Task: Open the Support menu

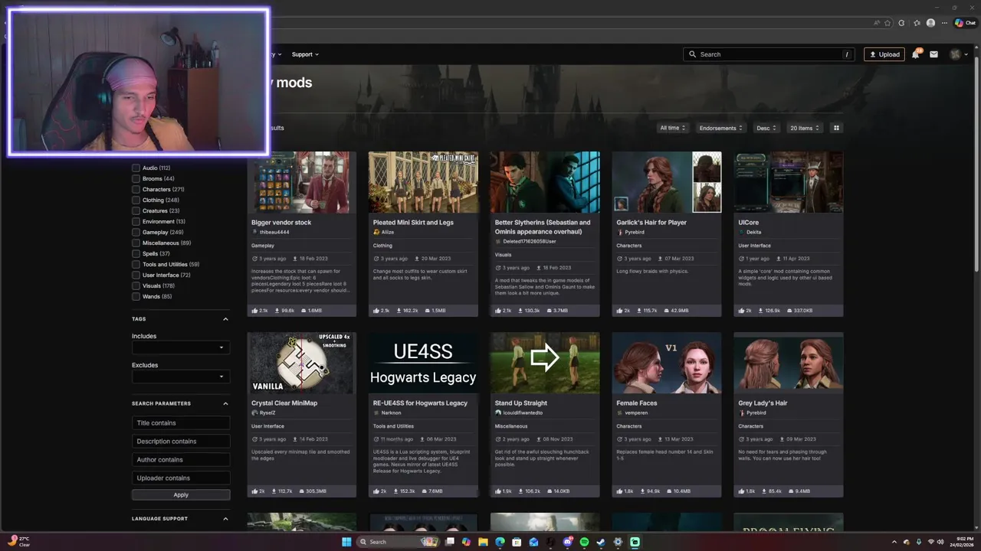Action: coord(305,54)
